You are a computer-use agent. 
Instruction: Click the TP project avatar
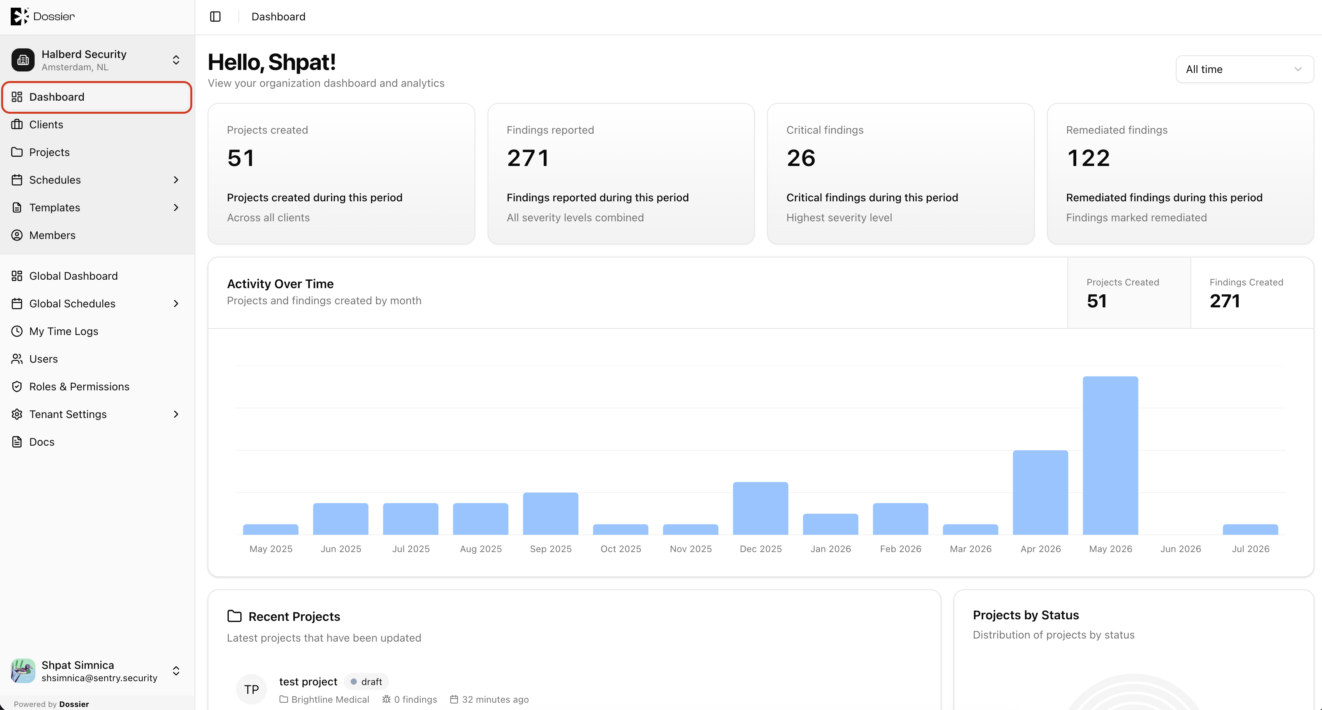point(251,690)
